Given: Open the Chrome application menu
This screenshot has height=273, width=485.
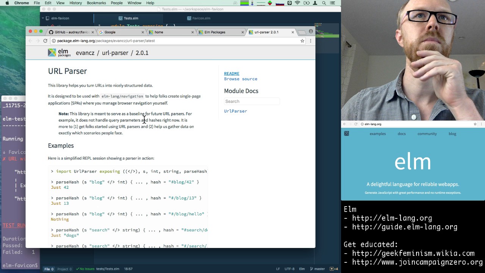Looking at the screenshot, I should pyautogui.click(x=22, y=3).
